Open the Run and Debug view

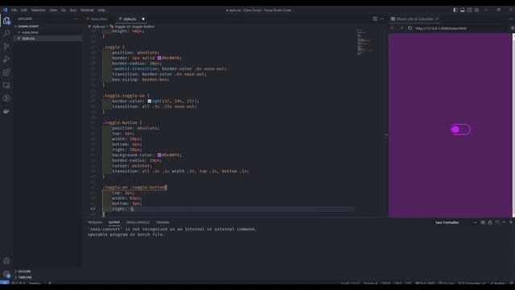pos(6,60)
